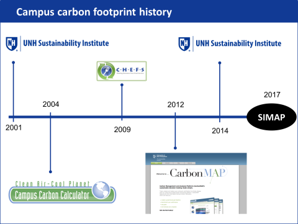Image resolution: width=298 pixels, height=224 pixels.
Task: Select the 2009 year label
Action: [x=122, y=130]
